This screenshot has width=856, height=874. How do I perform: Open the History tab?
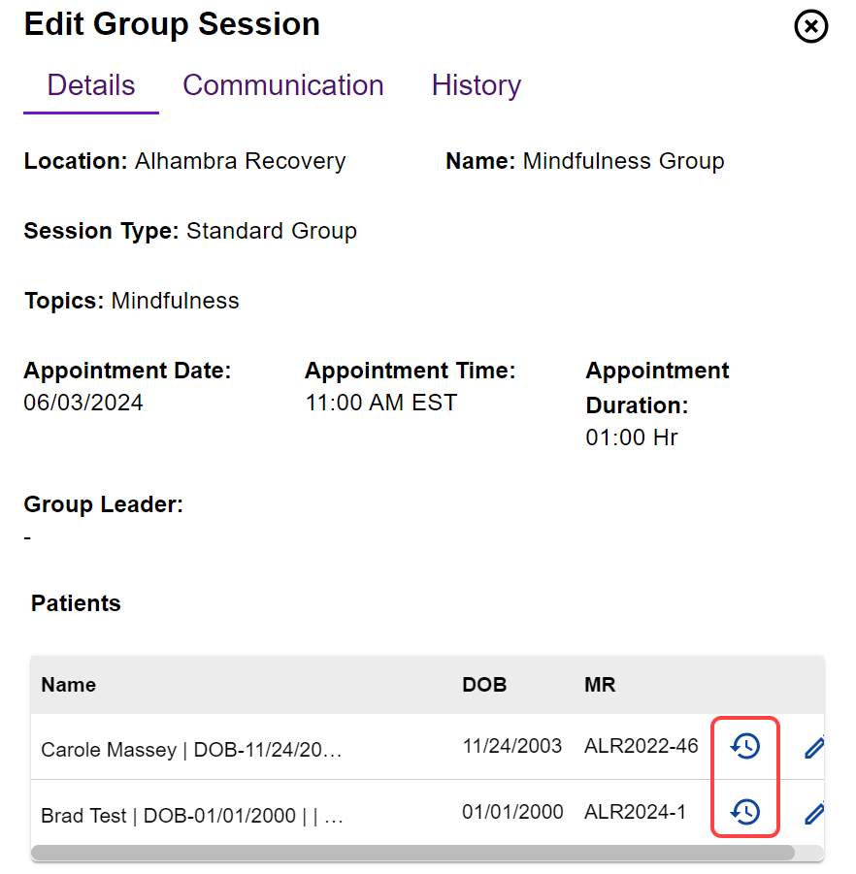coord(476,85)
